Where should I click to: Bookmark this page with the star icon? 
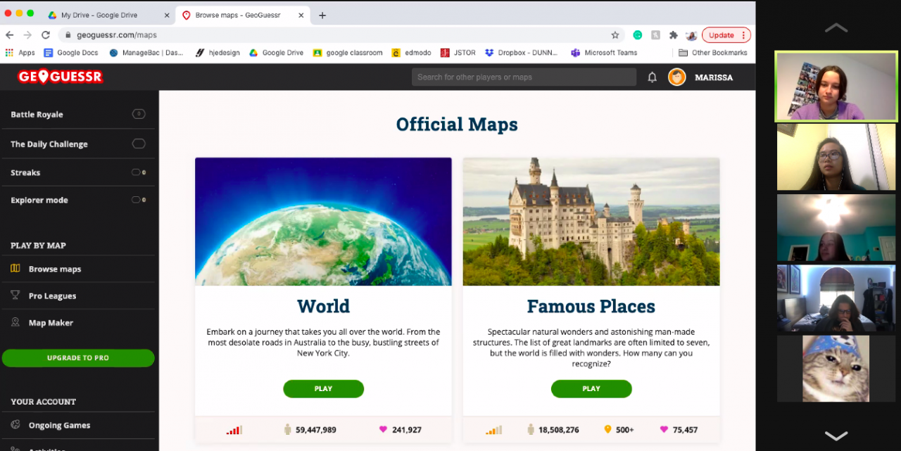click(x=615, y=35)
